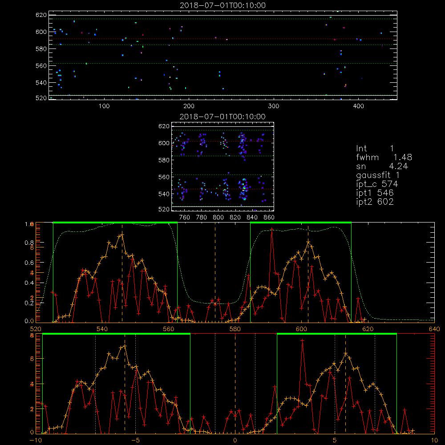The image size is (445, 445).
Task: Click the middle plot title 2018-07-01T00:10:00
Action: coord(223,117)
